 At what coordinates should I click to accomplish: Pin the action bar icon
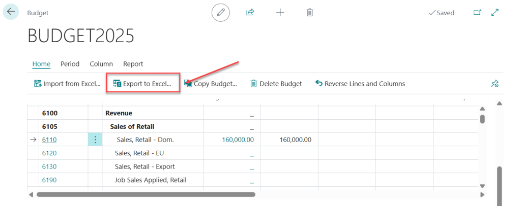(495, 83)
